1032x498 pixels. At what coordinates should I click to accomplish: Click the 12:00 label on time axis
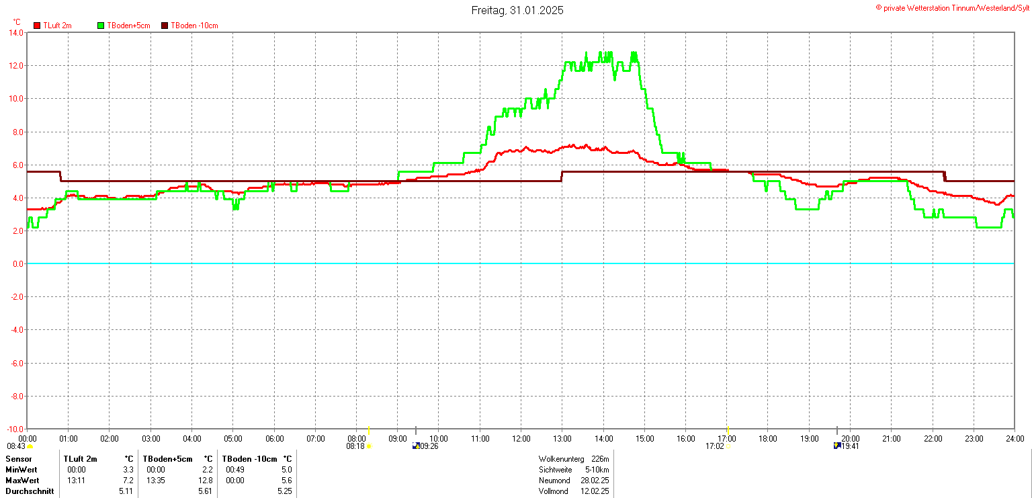(x=521, y=439)
